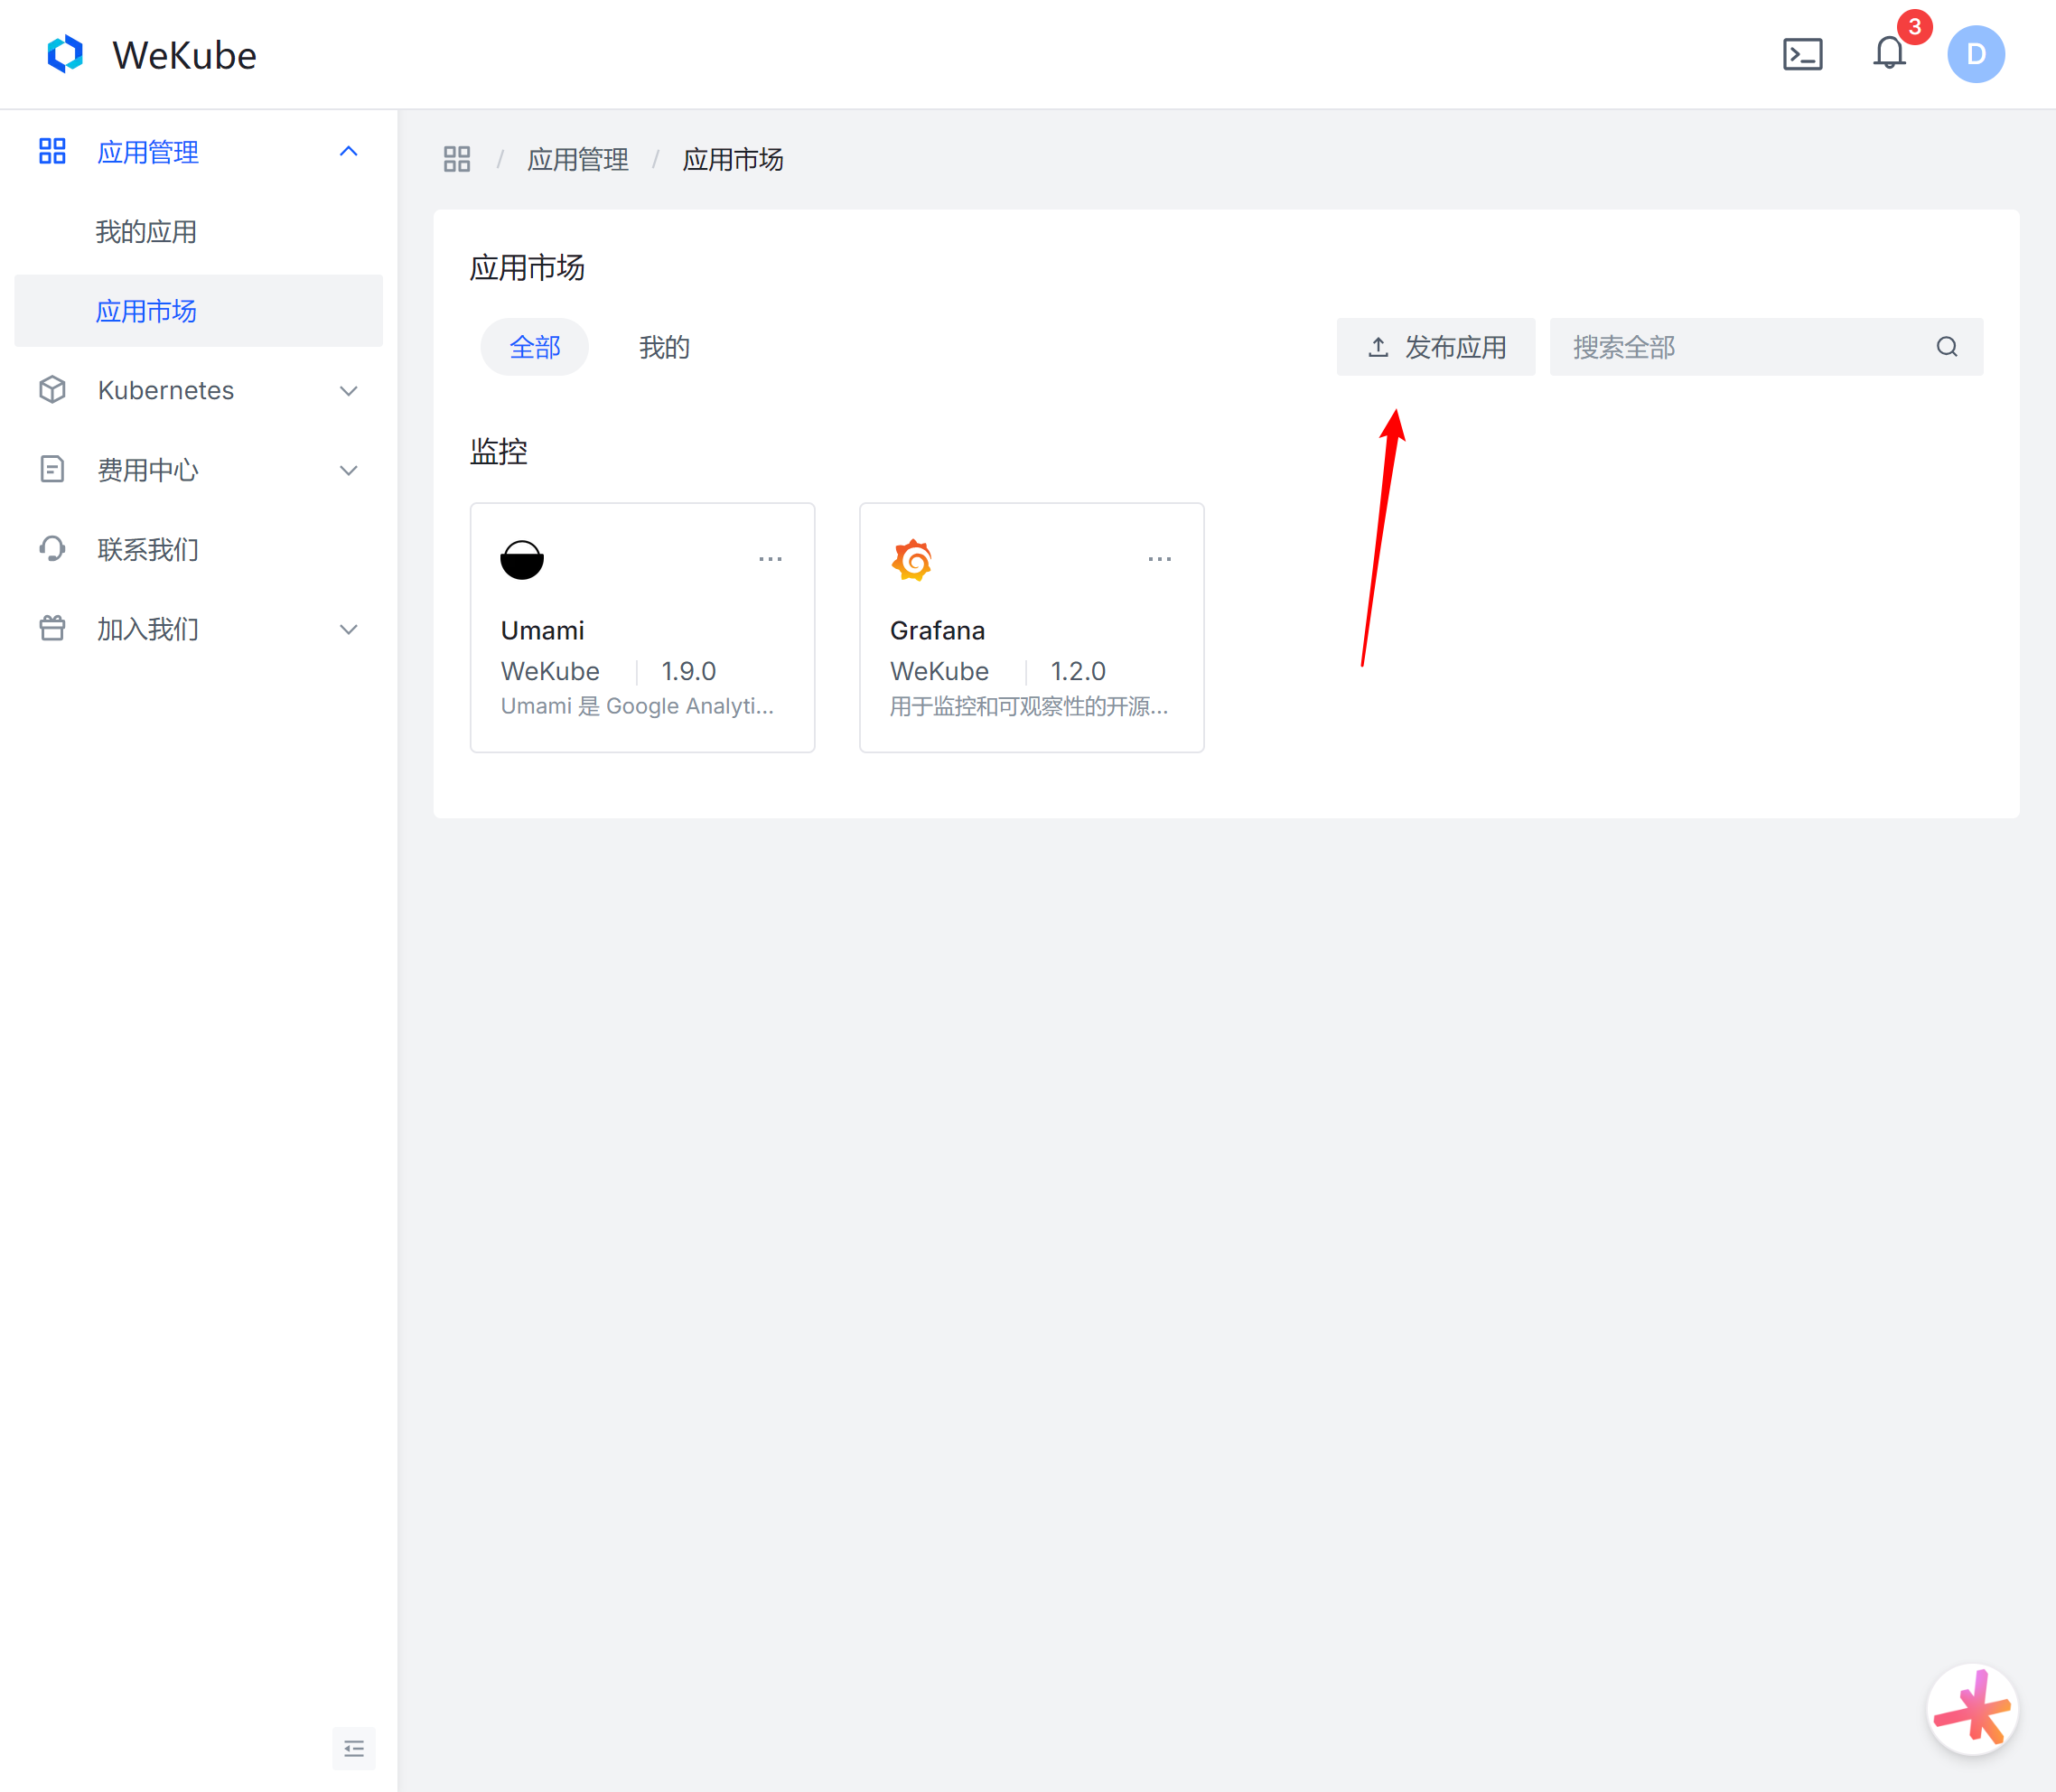Click the upload icon in 发布应用

pyautogui.click(x=1378, y=347)
